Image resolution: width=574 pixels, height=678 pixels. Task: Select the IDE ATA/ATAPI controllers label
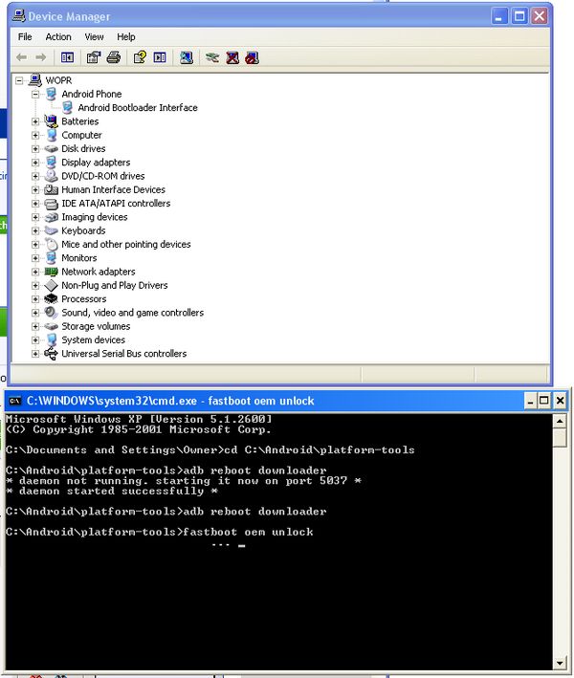116,204
